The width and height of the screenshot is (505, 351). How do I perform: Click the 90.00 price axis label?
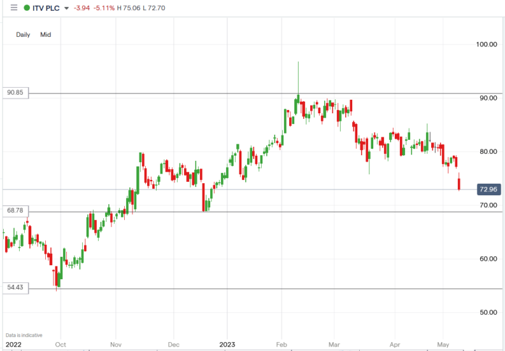(488, 98)
